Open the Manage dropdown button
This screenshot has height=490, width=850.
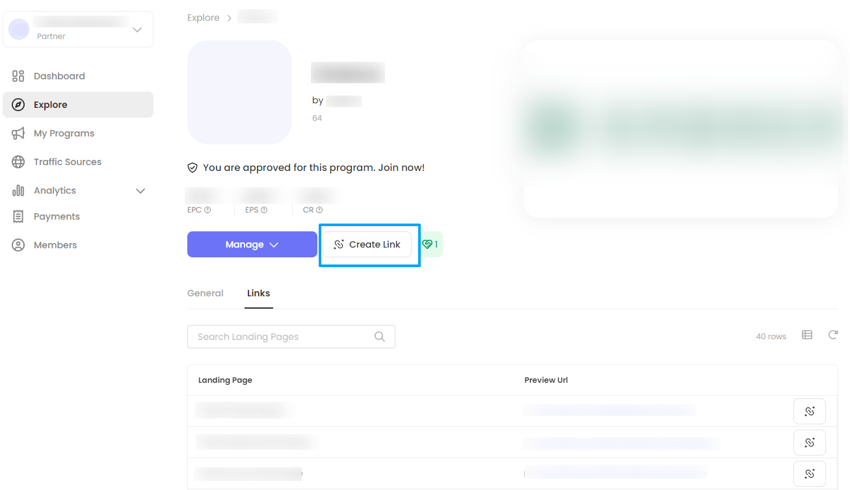(252, 244)
